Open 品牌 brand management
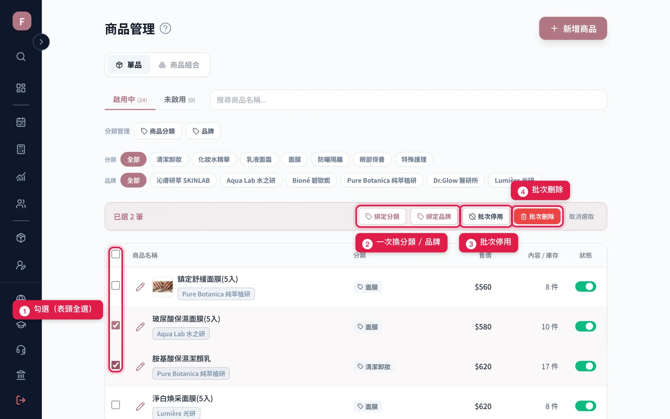Screen dimensions: 670x419 [x=203, y=131]
